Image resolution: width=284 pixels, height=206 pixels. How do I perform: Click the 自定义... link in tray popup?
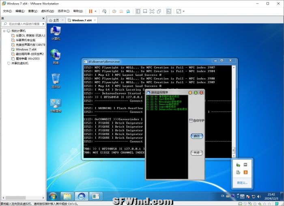242,183
